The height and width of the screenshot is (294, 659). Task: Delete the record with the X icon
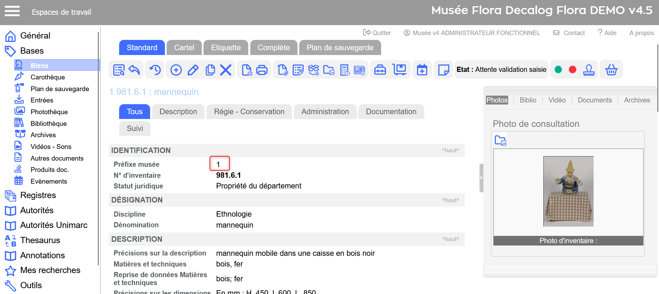pyautogui.click(x=226, y=70)
